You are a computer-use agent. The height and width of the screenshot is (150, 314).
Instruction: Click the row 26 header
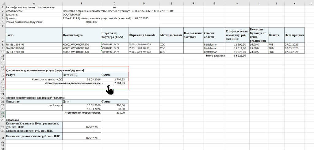[x=3, y=113]
